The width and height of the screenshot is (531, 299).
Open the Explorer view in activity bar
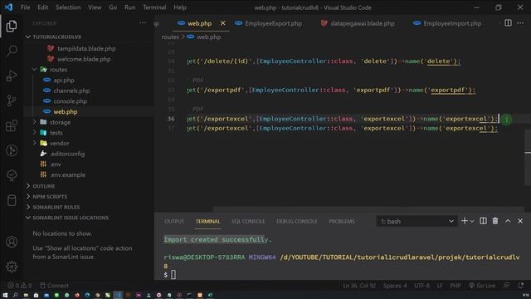(x=12, y=26)
